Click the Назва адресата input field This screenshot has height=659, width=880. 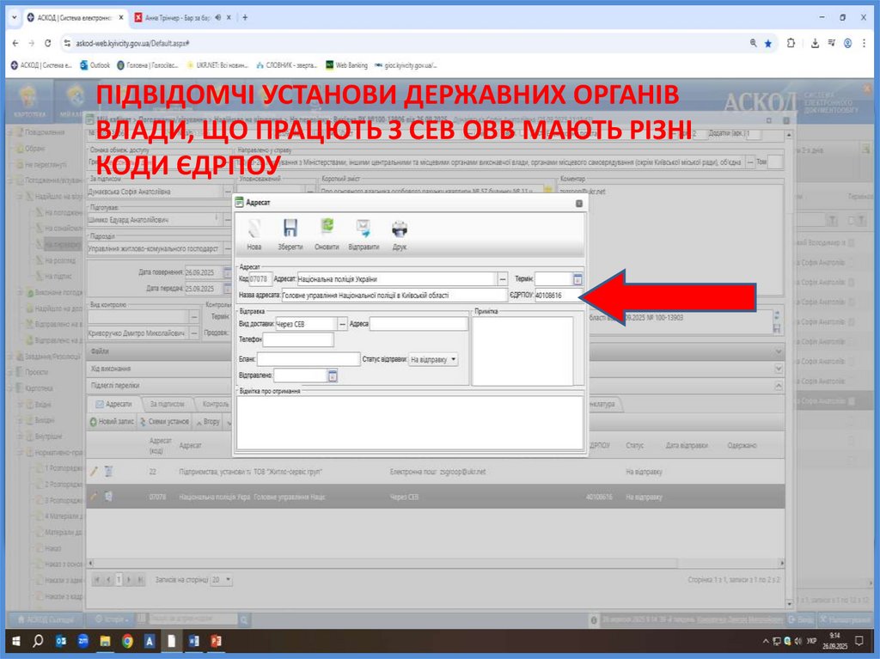pos(394,296)
